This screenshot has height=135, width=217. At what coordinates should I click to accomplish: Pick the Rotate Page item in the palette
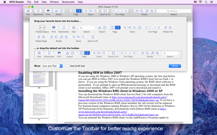point(41,38)
